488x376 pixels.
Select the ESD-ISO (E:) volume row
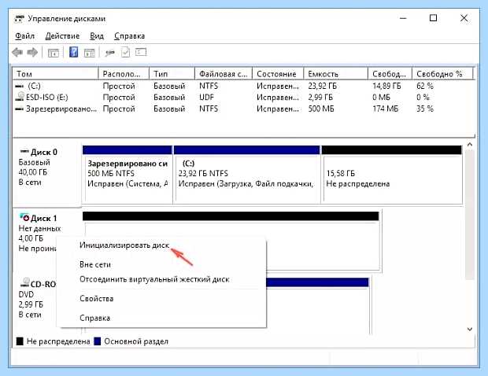(x=244, y=98)
